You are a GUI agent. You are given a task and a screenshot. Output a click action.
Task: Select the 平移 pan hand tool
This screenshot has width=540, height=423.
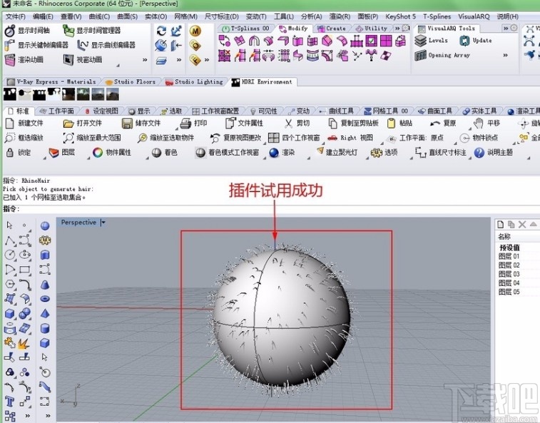[x=479, y=123]
